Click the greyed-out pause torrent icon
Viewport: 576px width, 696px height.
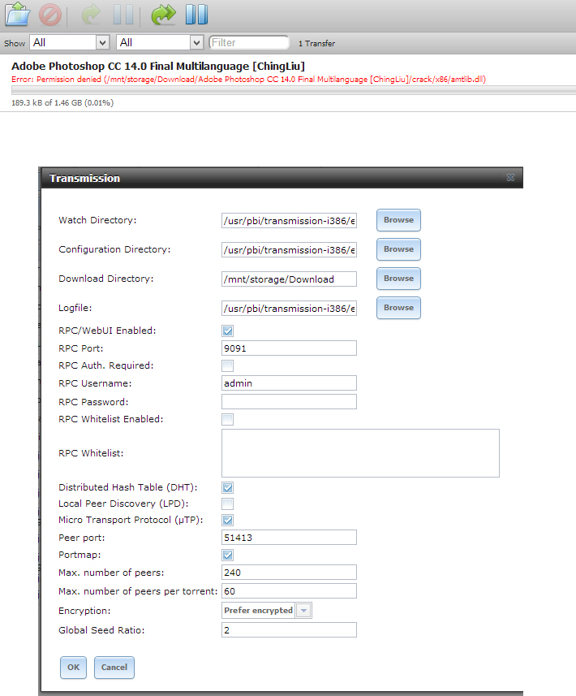pos(123,14)
